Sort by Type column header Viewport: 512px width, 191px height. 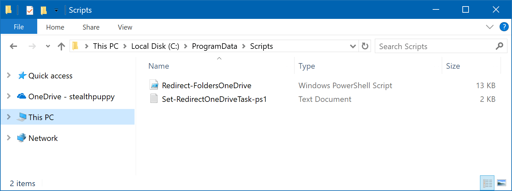point(307,66)
